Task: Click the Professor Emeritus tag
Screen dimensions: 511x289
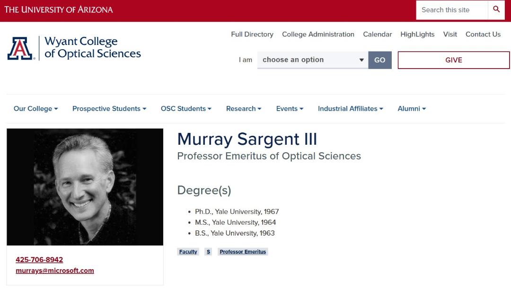Action: pos(243,252)
